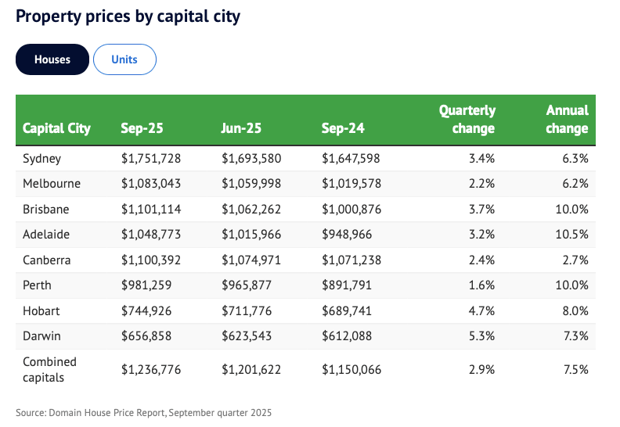Select the Combined capitals row label
This screenshot has width=620, height=427.
51,369
